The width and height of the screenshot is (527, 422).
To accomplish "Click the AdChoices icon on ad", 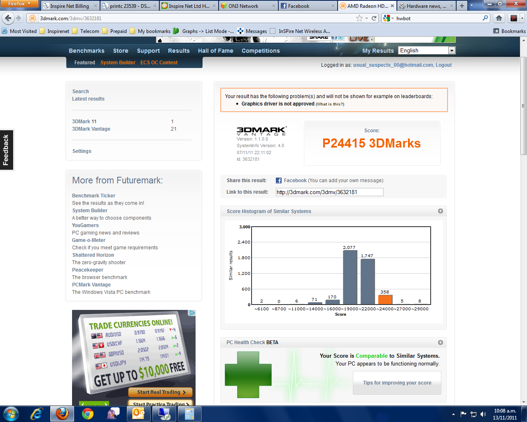I will pos(192,313).
